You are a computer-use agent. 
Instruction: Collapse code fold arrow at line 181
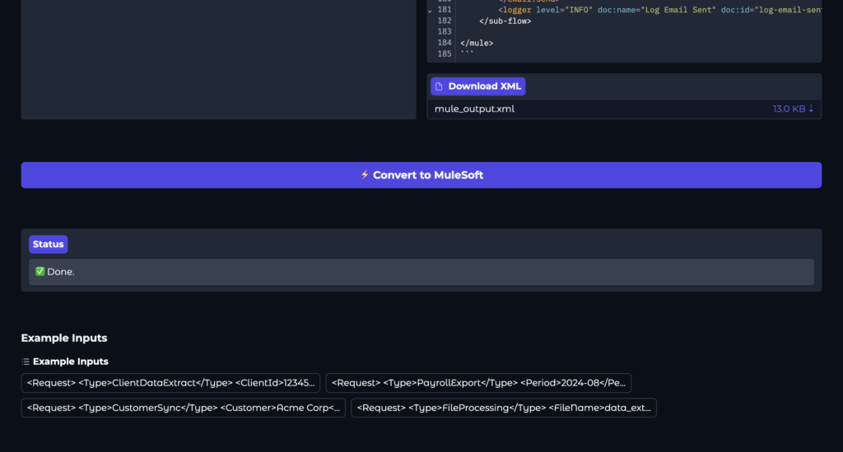coord(430,11)
